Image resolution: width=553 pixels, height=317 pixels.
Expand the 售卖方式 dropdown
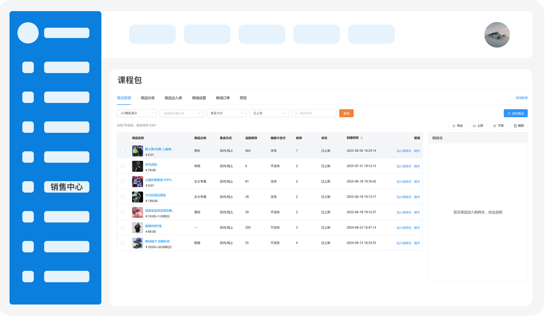[226, 113]
